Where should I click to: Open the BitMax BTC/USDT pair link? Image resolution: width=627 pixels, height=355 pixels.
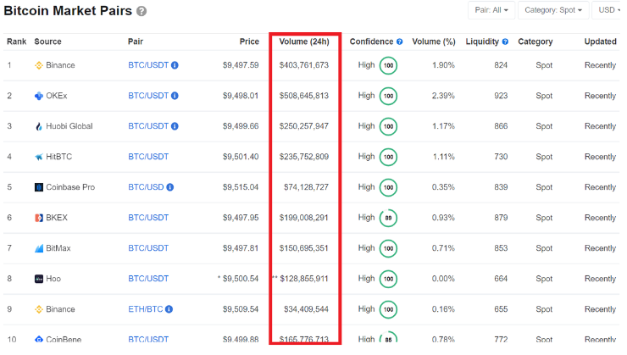[148, 248]
